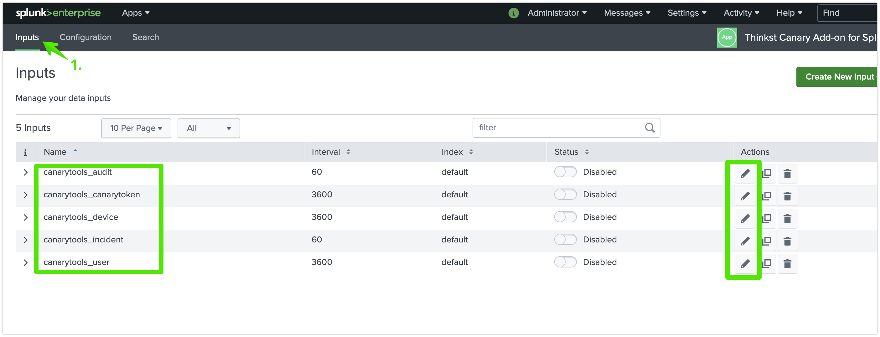Enable the canarytools_canarytoken status toggle
This screenshot has height=337, width=880.
(x=565, y=194)
